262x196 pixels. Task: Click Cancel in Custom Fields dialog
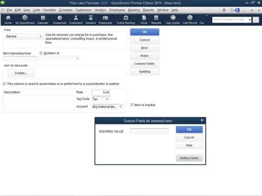tap(189, 137)
